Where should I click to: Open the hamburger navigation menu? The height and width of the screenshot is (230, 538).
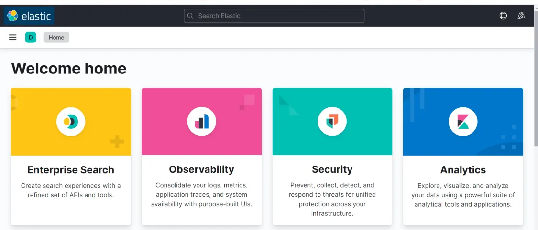point(13,37)
